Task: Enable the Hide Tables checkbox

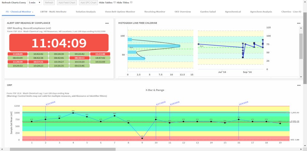Action: (114, 2)
